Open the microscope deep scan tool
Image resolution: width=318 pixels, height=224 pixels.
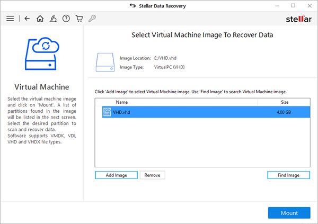tap(53, 19)
